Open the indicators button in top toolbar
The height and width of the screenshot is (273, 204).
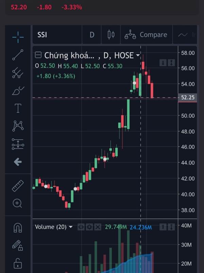point(185,35)
